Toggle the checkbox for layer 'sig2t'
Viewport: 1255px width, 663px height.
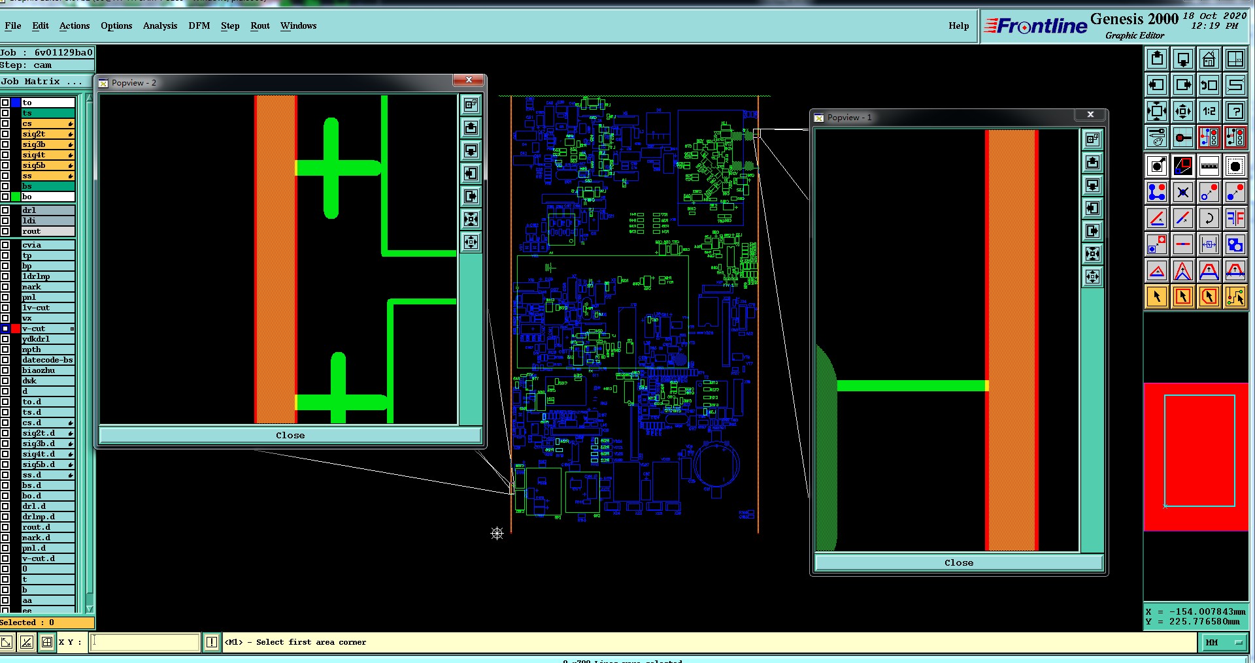pyautogui.click(x=5, y=134)
